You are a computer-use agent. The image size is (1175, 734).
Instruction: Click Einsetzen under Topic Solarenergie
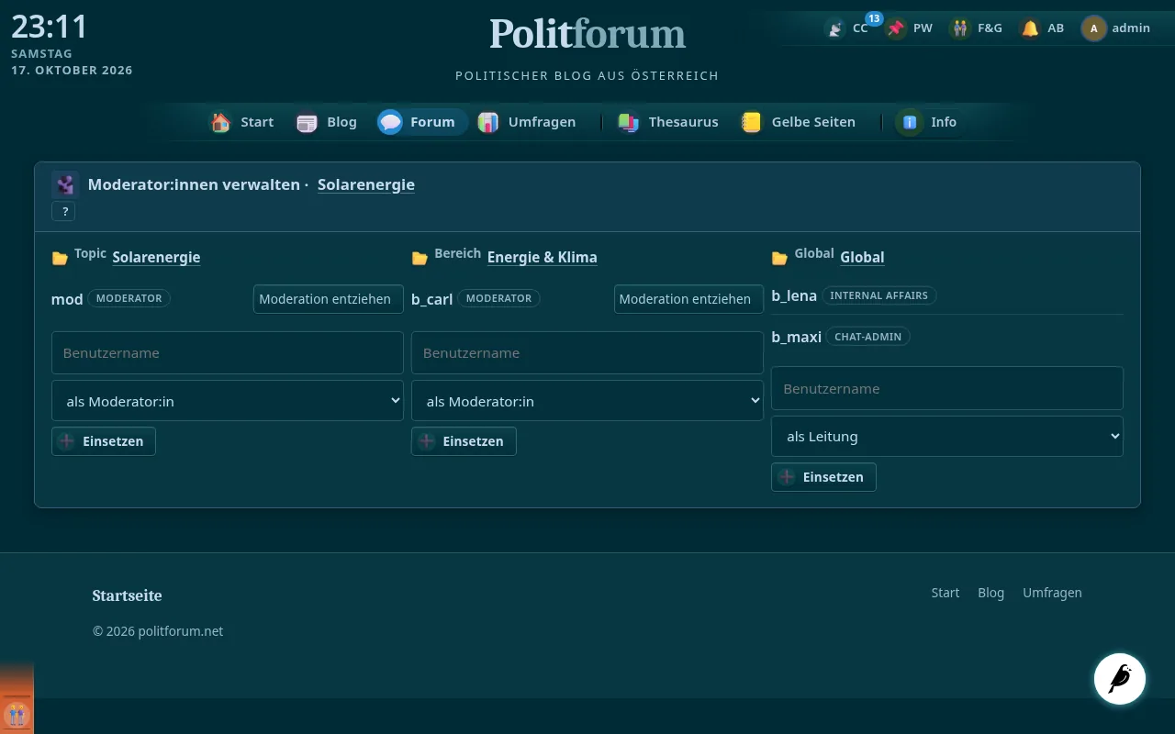click(x=104, y=441)
